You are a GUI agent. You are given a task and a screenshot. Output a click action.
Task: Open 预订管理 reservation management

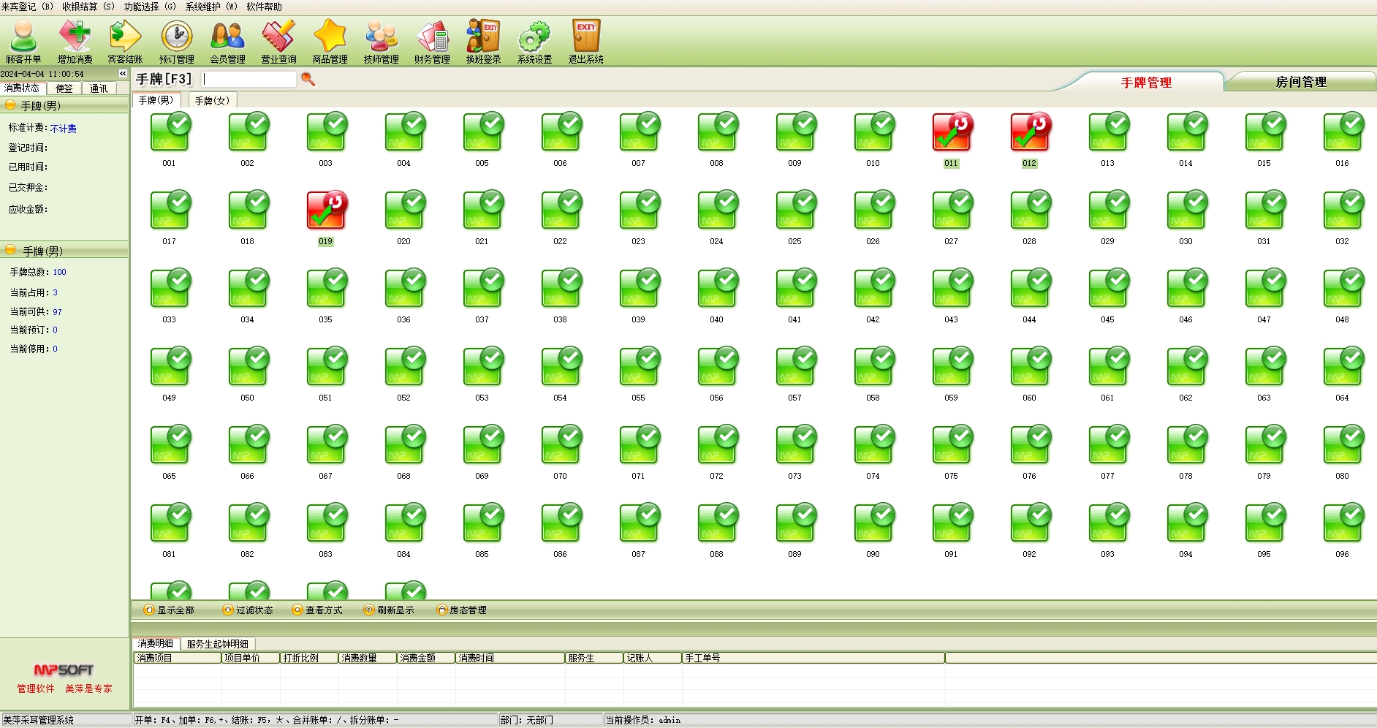click(176, 42)
